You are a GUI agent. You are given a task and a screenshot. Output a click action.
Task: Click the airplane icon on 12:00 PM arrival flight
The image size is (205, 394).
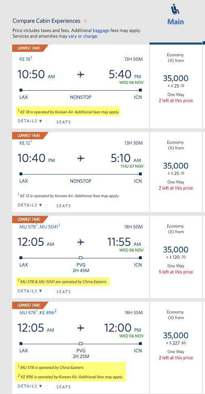coord(81,328)
